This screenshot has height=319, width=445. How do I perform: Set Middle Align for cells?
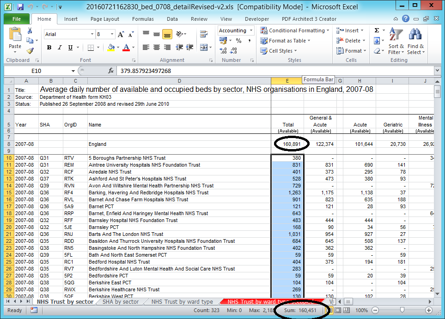157,34
